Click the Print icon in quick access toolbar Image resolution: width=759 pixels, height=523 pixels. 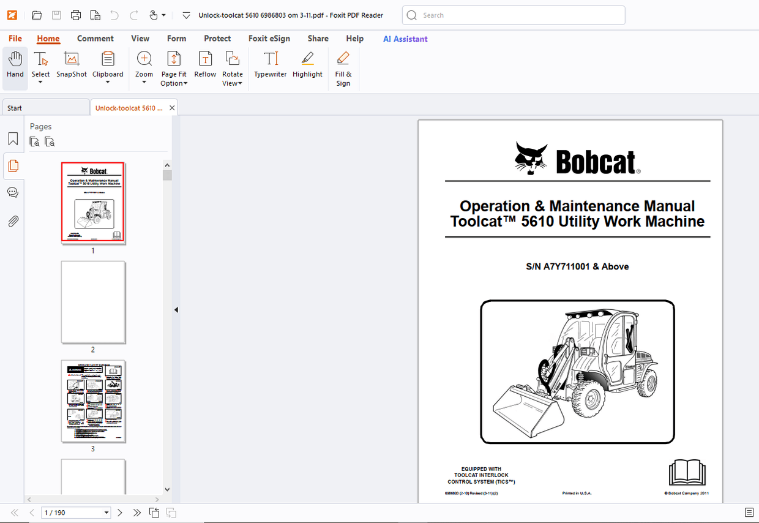click(x=76, y=15)
